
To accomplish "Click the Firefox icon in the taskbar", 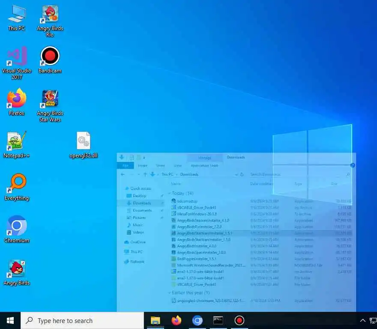I will [x=177, y=320].
